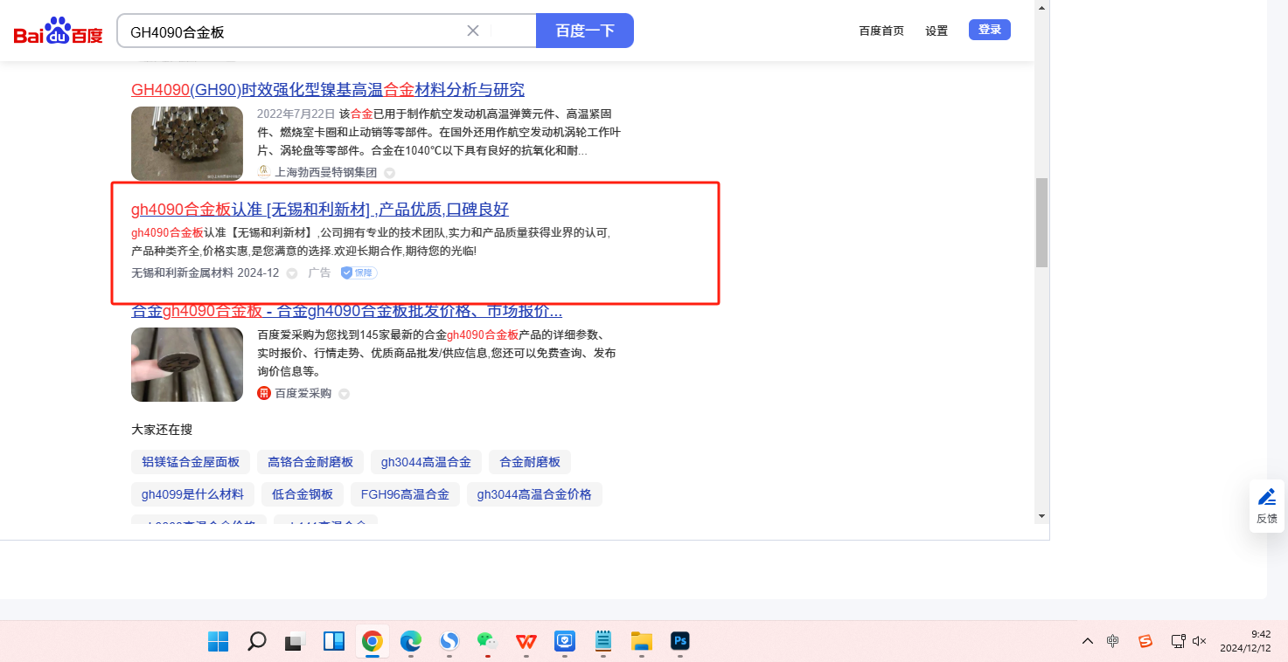The width and height of the screenshot is (1288, 662).
Task: Toggle Chinese input mode 中 indicator
Action: (x=1112, y=641)
